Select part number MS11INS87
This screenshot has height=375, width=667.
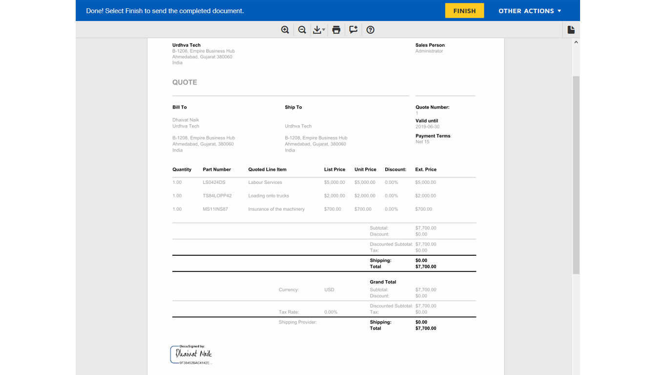click(x=215, y=209)
